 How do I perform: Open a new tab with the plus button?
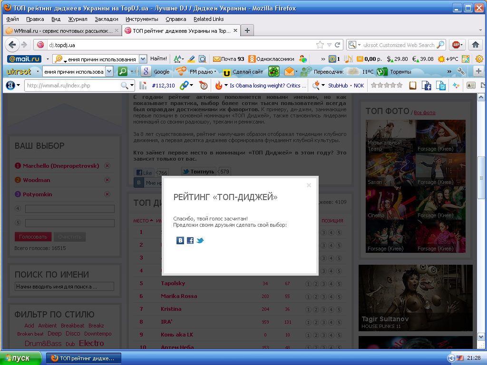click(x=247, y=30)
